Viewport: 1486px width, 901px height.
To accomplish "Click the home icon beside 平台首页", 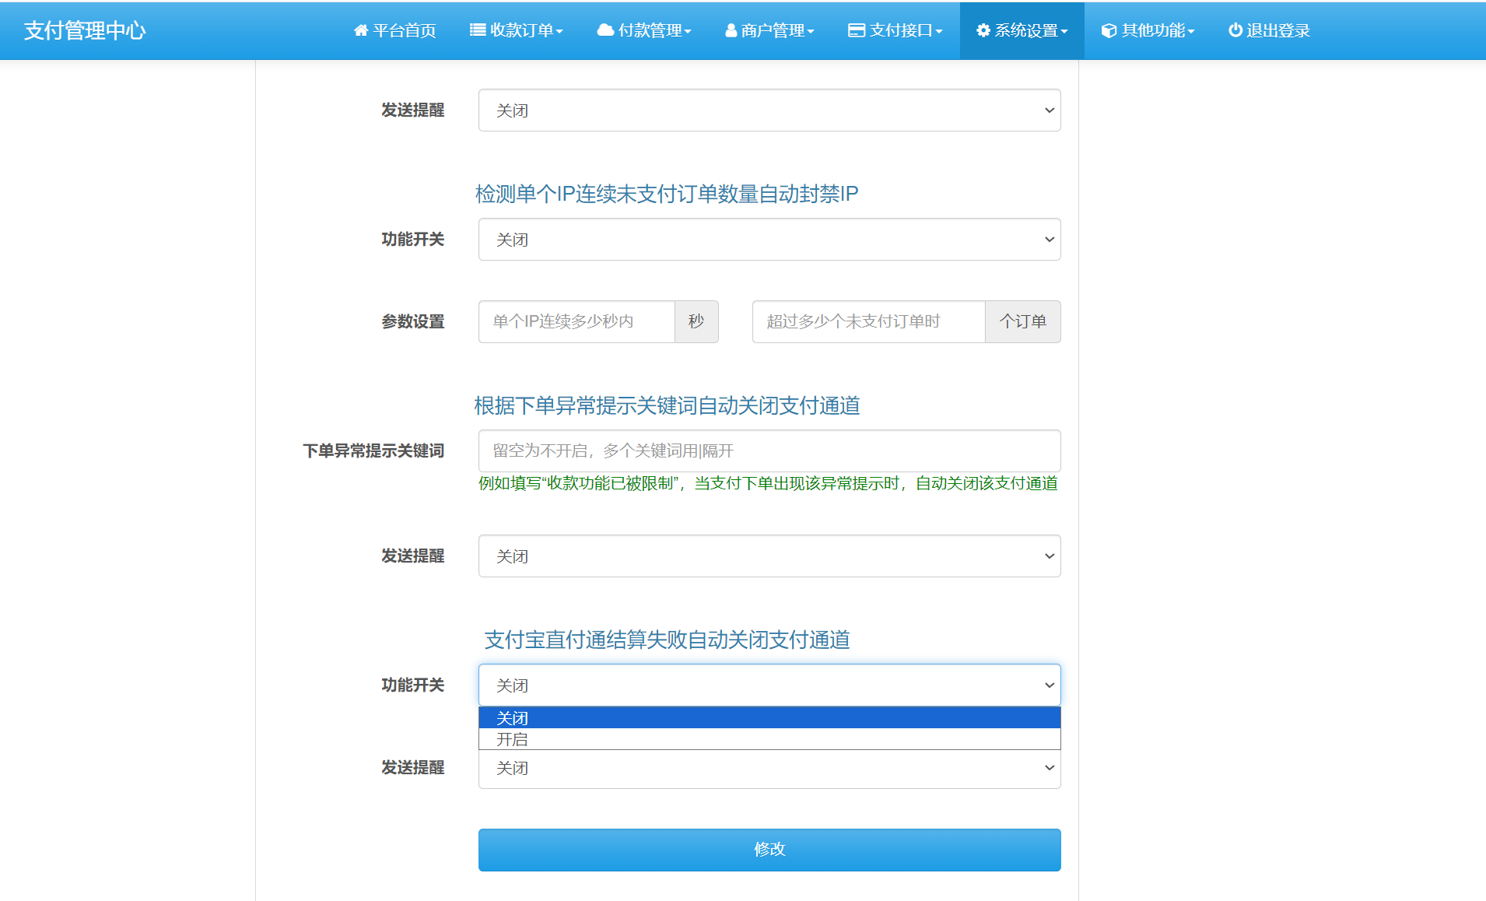I will 360,30.
